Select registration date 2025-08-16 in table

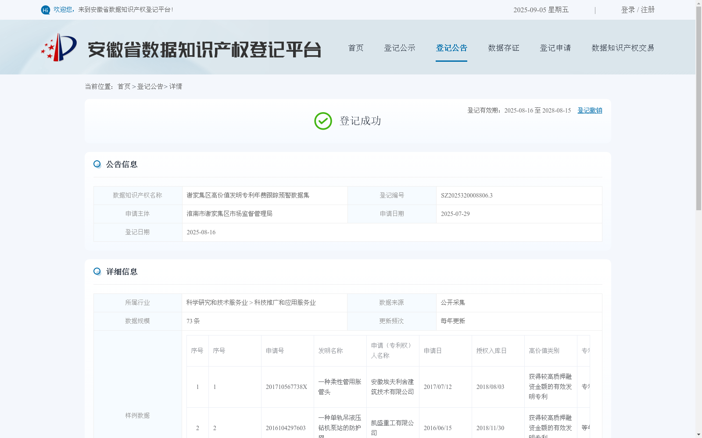pos(201,232)
